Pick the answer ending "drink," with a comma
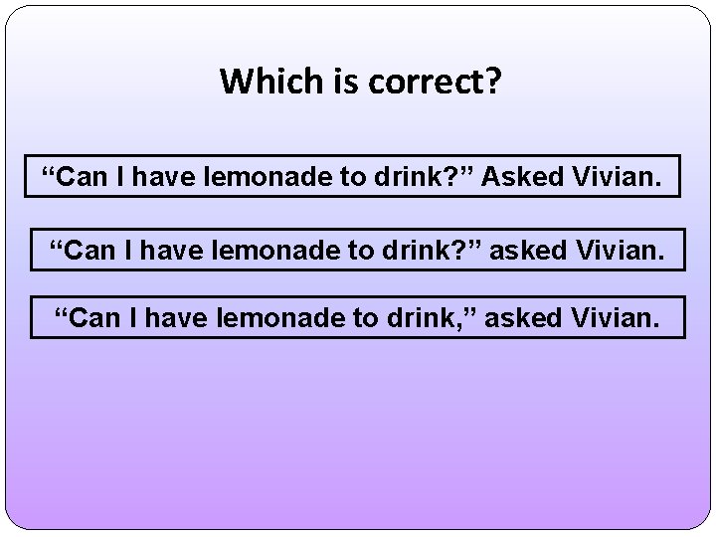Screen dimensions: 716x537 click(x=358, y=317)
